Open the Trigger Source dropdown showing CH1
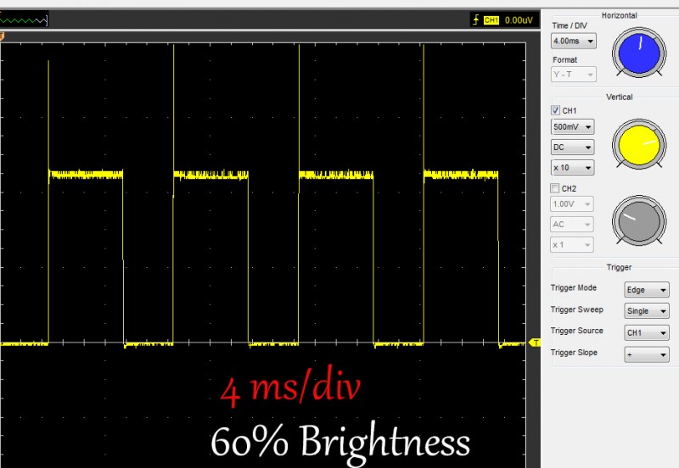Image resolution: width=679 pixels, height=468 pixels. [x=647, y=332]
